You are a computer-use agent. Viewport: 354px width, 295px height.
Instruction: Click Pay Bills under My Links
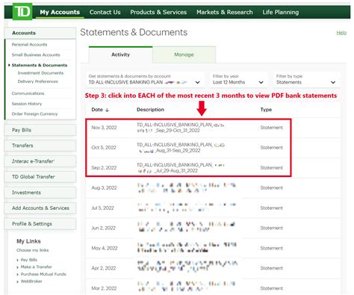pyautogui.click(x=29, y=260)
